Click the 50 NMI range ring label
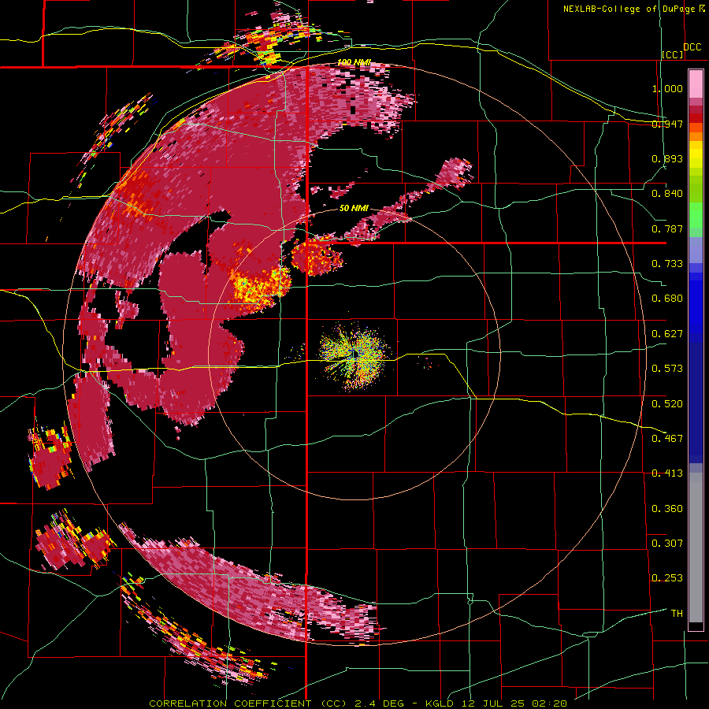Viewport: 709px width, 709px height. coord(354,209)
